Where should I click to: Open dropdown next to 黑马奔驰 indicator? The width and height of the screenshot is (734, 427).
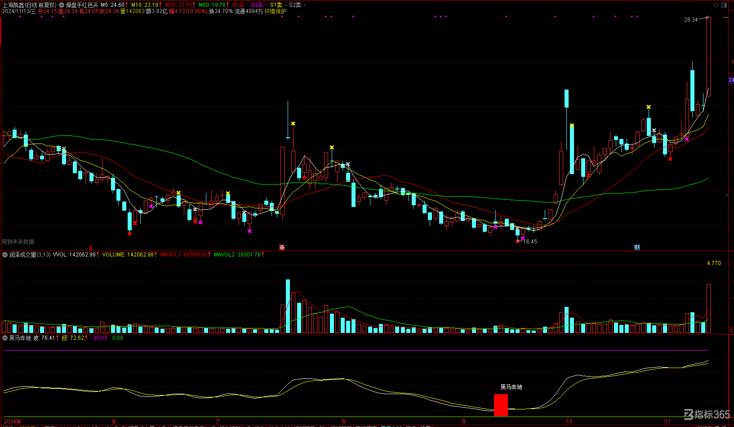(5, 338)
